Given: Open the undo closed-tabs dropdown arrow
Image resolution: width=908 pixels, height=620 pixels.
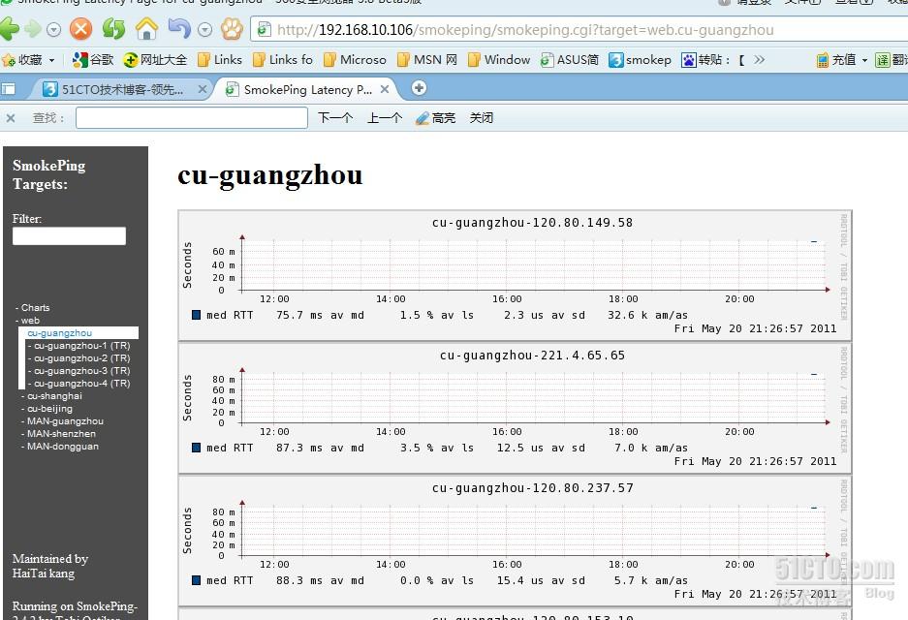Looking at the screenshot, I should [x=205, y=29].
